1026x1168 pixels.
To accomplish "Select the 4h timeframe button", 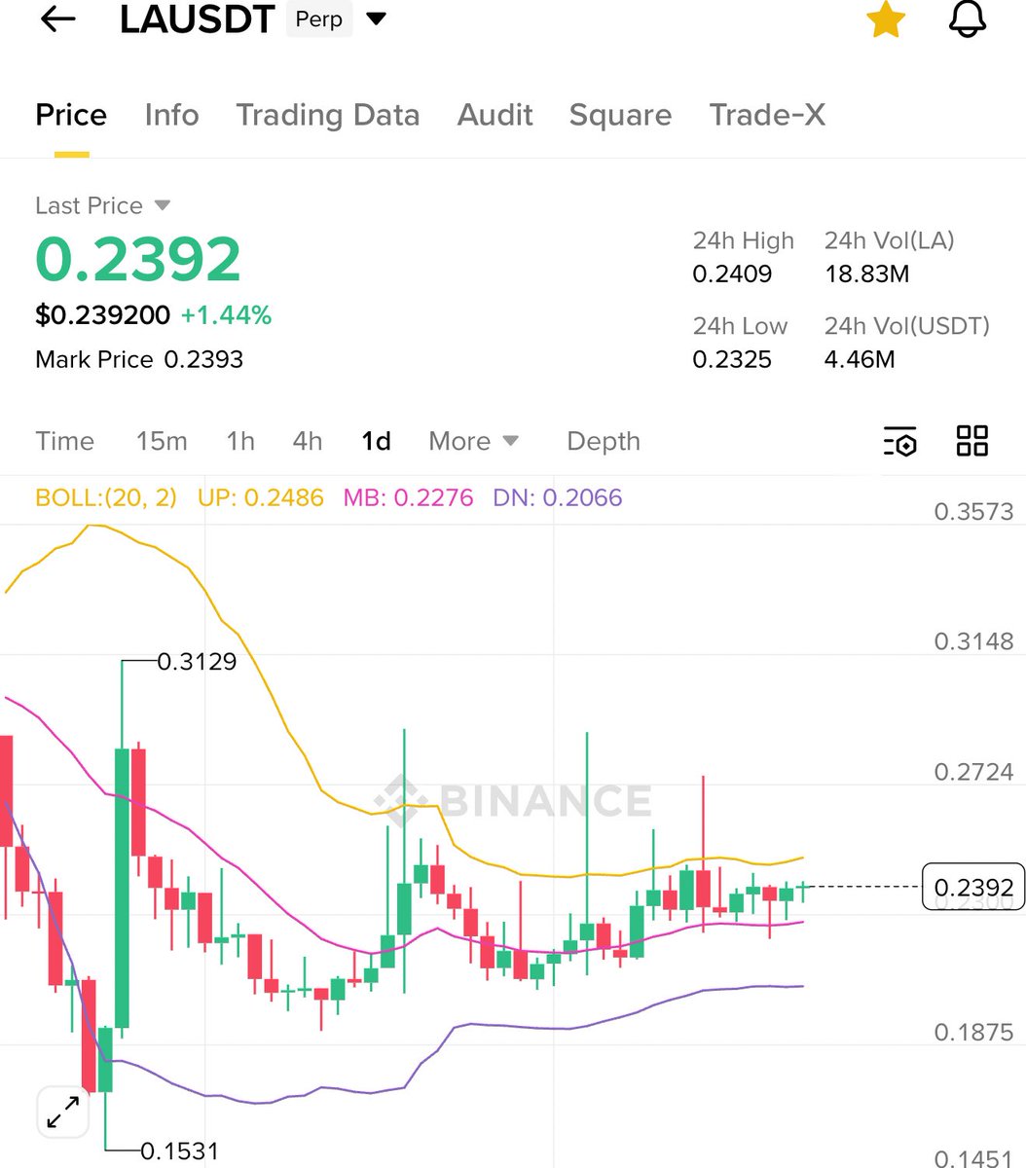I will pos(307,441).
